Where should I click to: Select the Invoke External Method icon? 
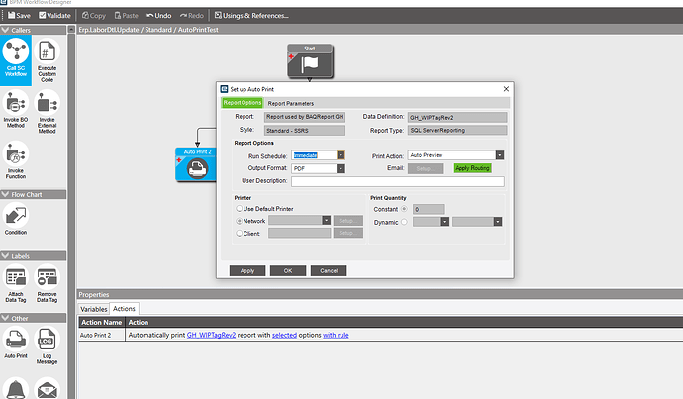point(48,112)
